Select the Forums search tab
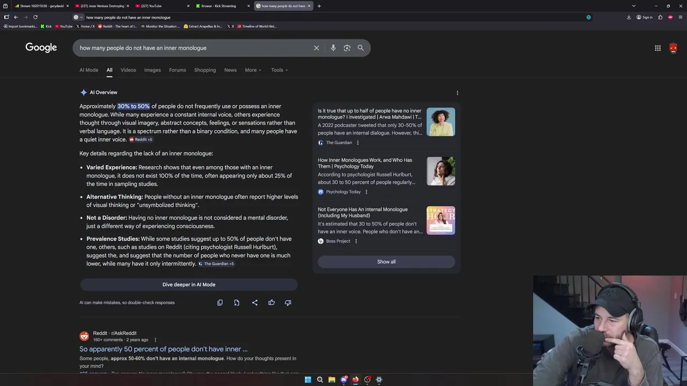The width and height of the screenshot is (687, 386). pos(177,70)
